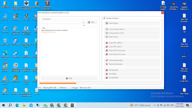Open Network desktop icon
This screenshot has height=108, width=192.
pos(5,29)
